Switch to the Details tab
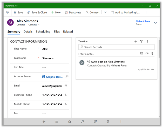This screenshot has height=128, width=163. [28, 32]
